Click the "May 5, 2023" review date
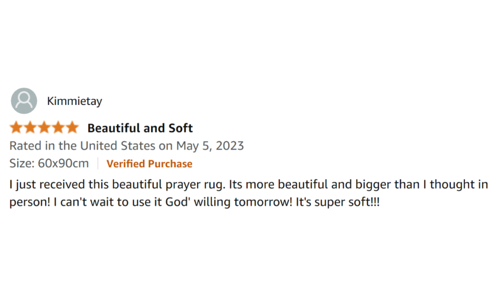The width and height of the screenshot is (502, 301). click(x=210, y=146)
